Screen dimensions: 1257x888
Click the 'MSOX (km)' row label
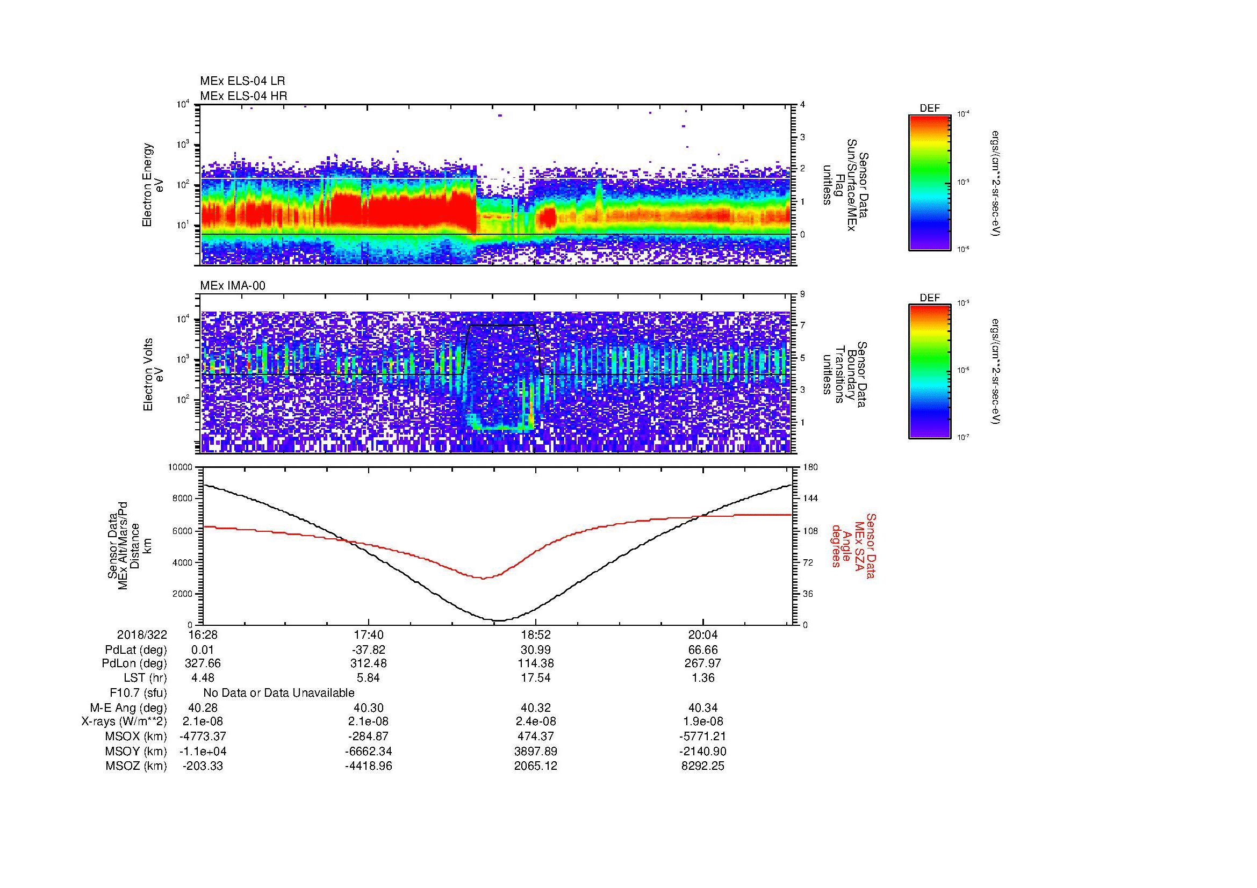click(x=137, y=737)
